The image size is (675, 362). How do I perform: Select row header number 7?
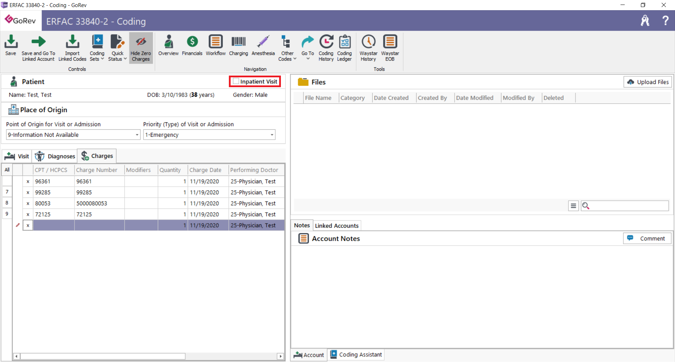pos(7,192)
